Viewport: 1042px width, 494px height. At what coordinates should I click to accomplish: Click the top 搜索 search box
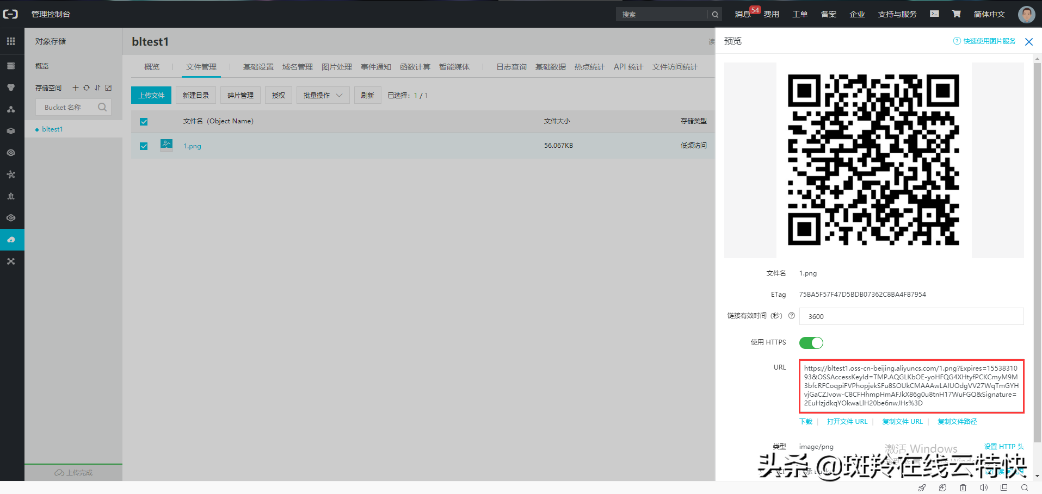tap(663, 15)
